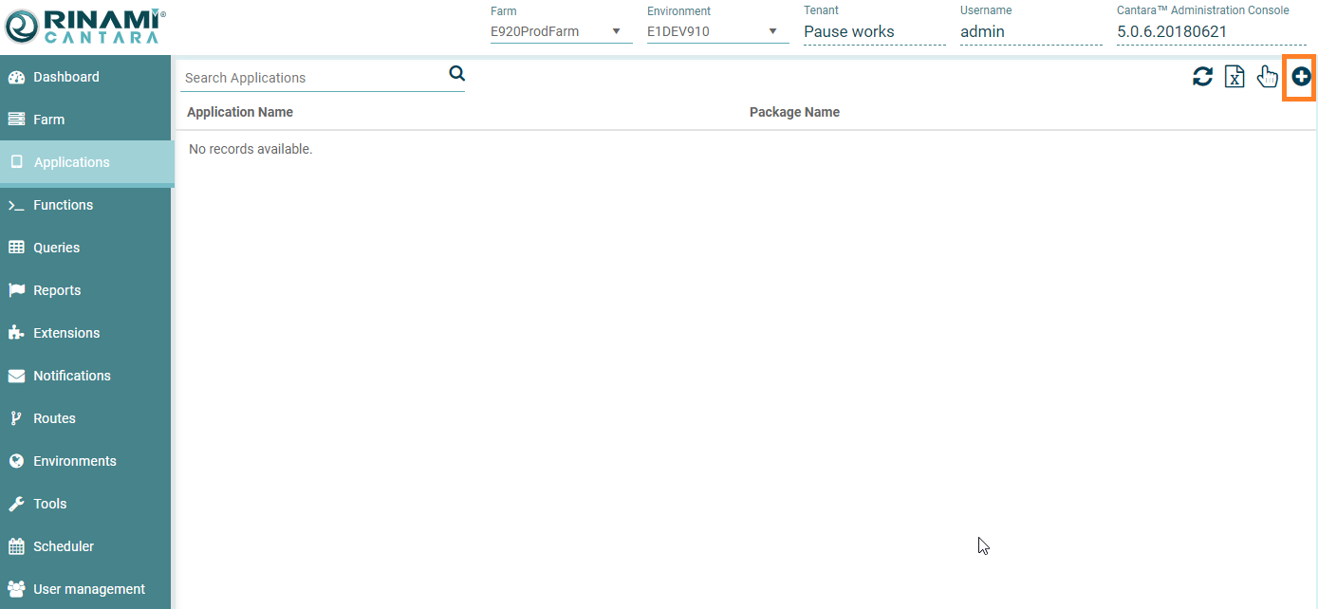
Task: Expand the Farm dropdown E920ProdFarm
Action: 561,31
